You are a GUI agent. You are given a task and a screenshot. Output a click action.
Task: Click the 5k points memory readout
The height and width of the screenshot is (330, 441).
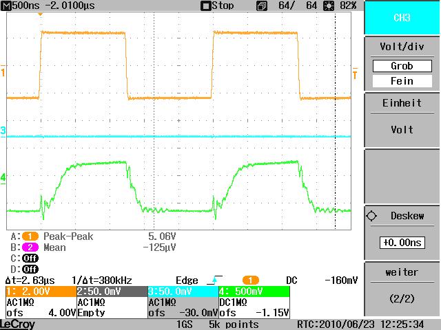[x=234, y=324]
